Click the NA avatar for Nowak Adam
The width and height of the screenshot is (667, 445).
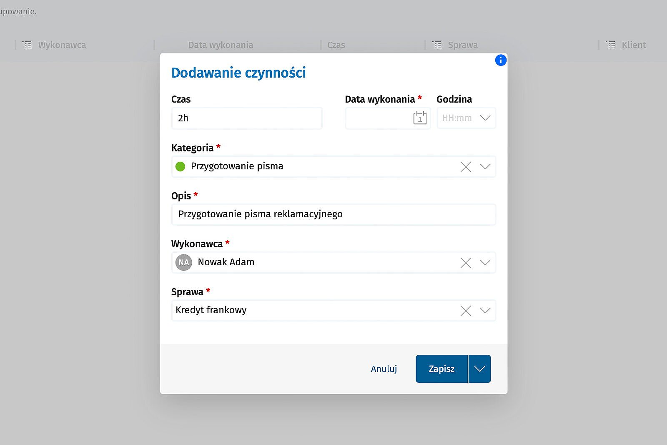183,263
